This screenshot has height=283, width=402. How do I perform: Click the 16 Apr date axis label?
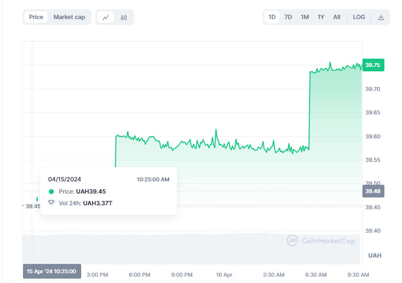click(224, 275)
